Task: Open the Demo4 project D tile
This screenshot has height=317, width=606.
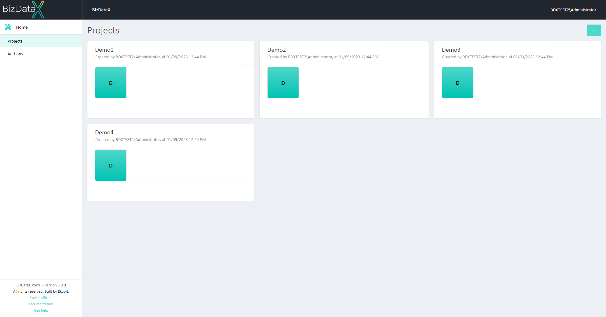Action: (111, 165)
